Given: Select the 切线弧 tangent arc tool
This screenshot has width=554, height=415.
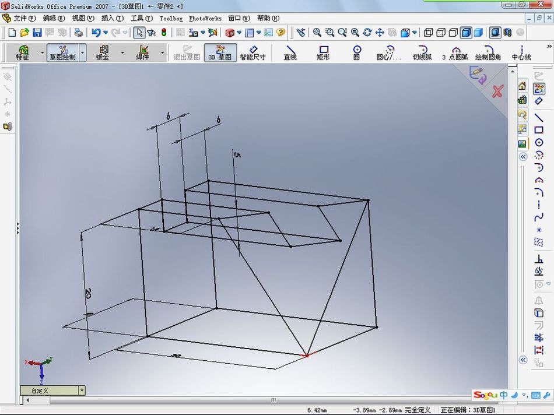Looking at the screenshot, I should coord(422,52).
